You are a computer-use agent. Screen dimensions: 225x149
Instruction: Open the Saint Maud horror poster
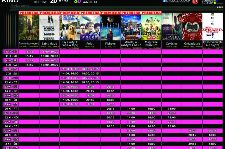pyautogui.click(x=49, y=27)
